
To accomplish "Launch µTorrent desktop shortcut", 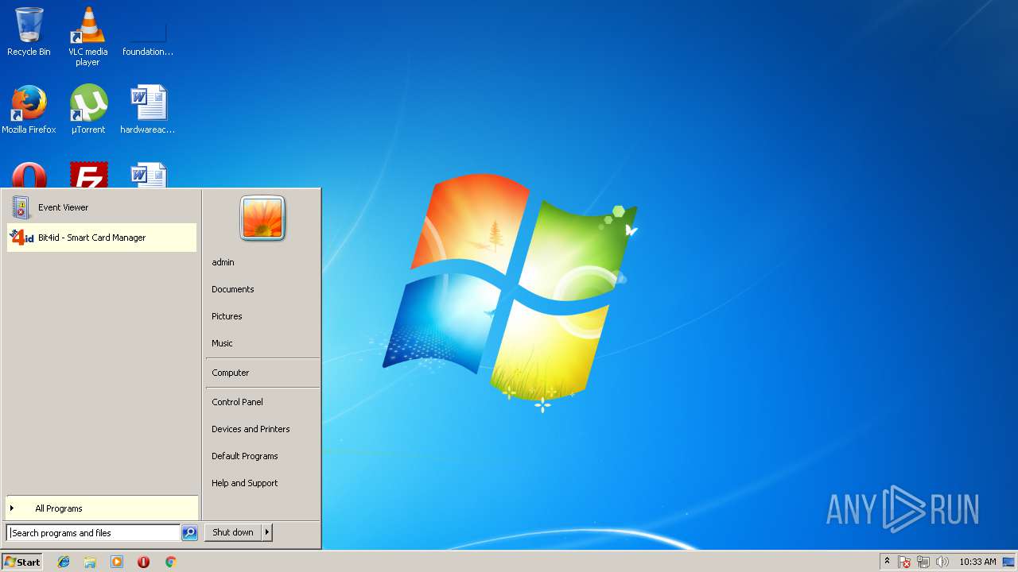I will 87,110.
